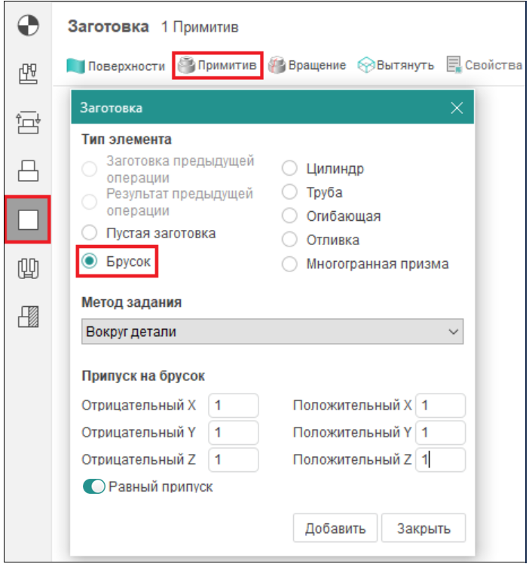Open the part model icon in the sidebar
The image size is (529, 567).
click(x=28, y=171)
